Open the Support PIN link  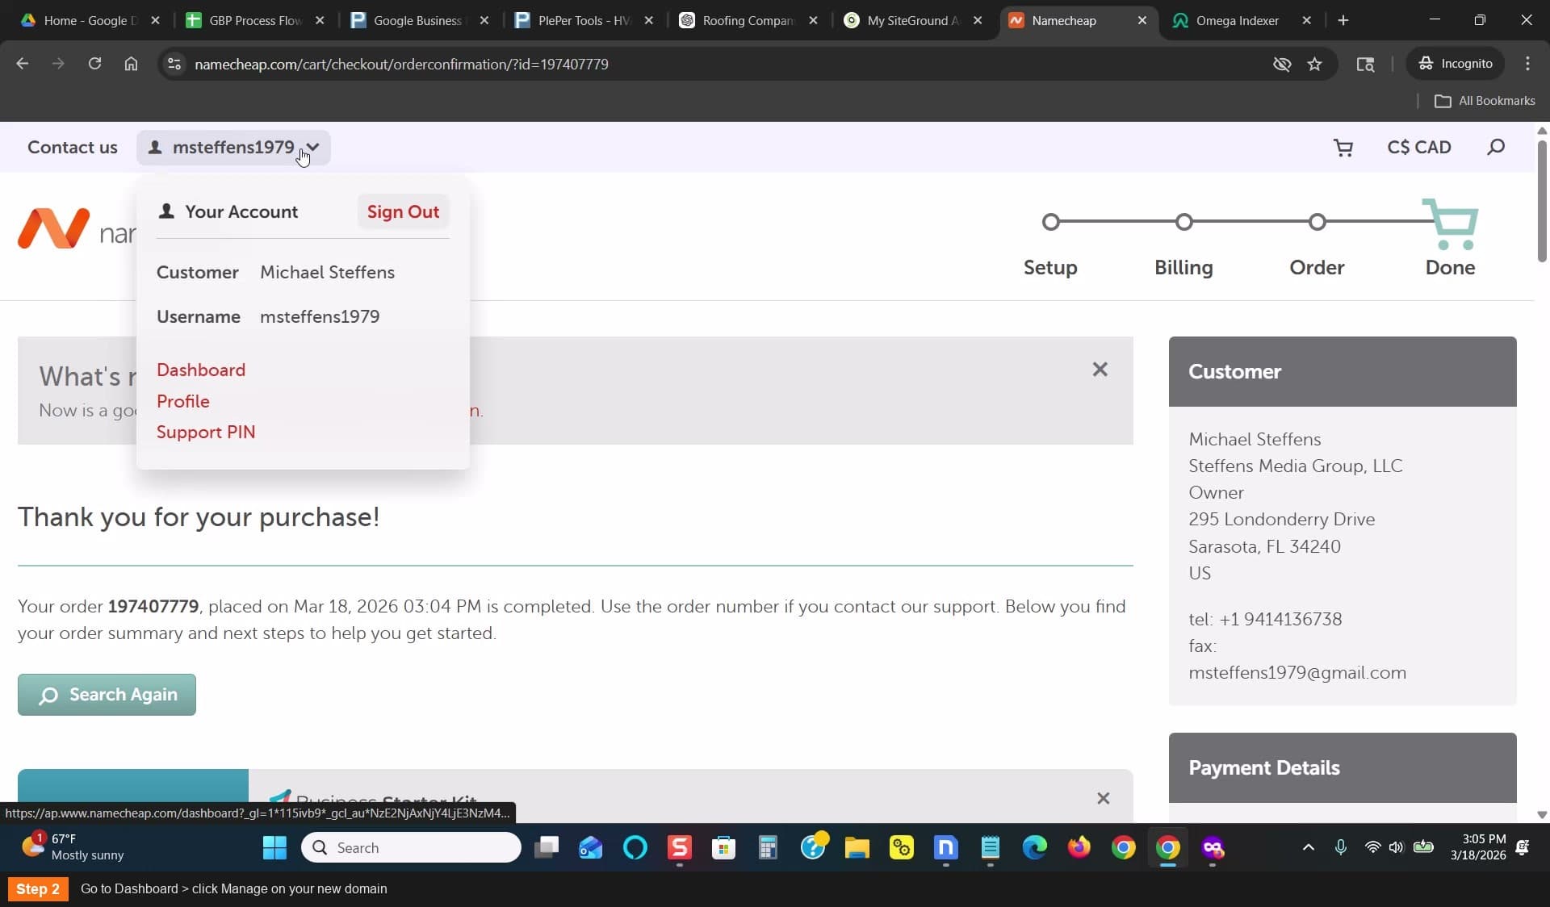(x=206, y=432)
